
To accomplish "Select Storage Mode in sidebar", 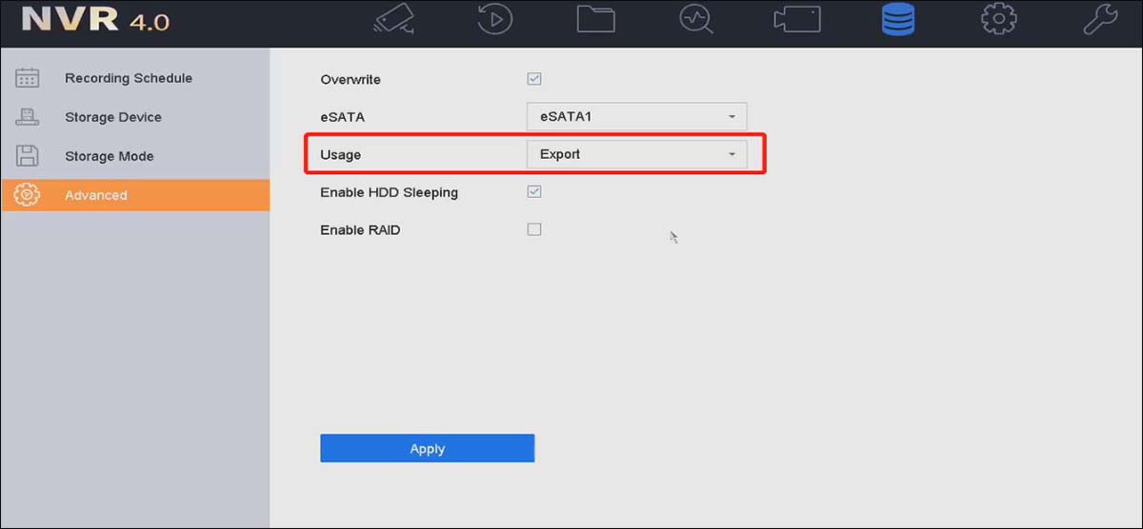I will coord(109,156).
